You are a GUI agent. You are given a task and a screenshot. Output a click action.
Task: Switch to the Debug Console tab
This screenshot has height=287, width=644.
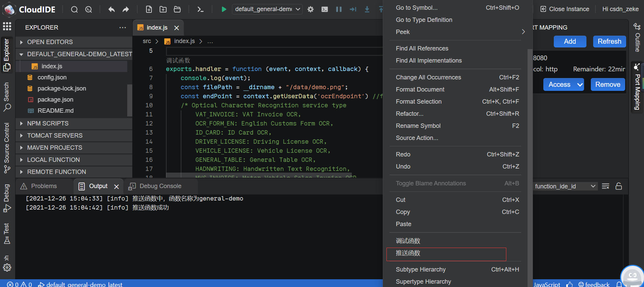pos(160,186)
